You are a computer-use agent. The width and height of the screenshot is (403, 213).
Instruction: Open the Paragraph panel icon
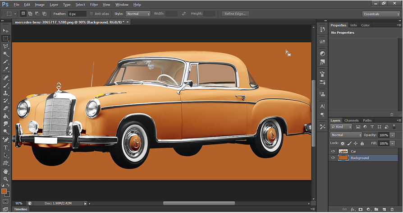(322, 115)
